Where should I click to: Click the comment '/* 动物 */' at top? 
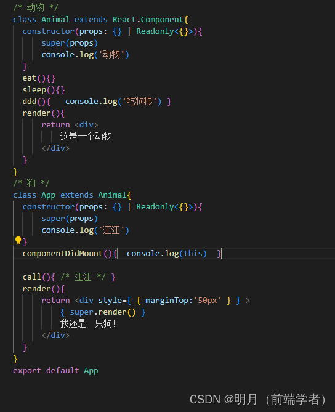point(36,7)
